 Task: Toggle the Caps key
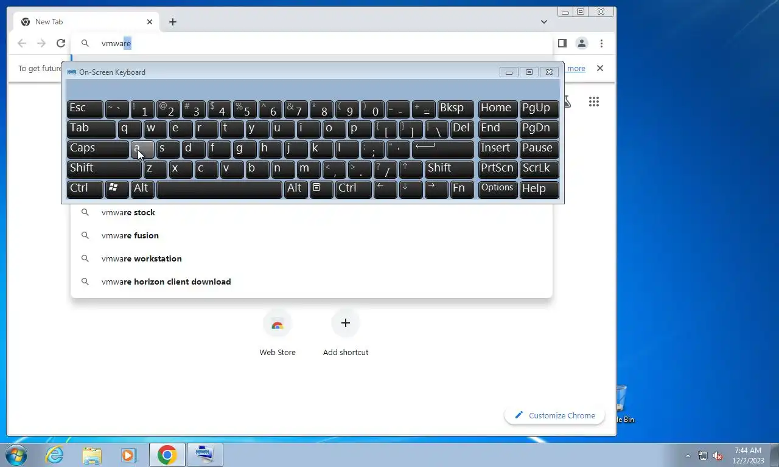pyautogui.click(x=98, y=149)
